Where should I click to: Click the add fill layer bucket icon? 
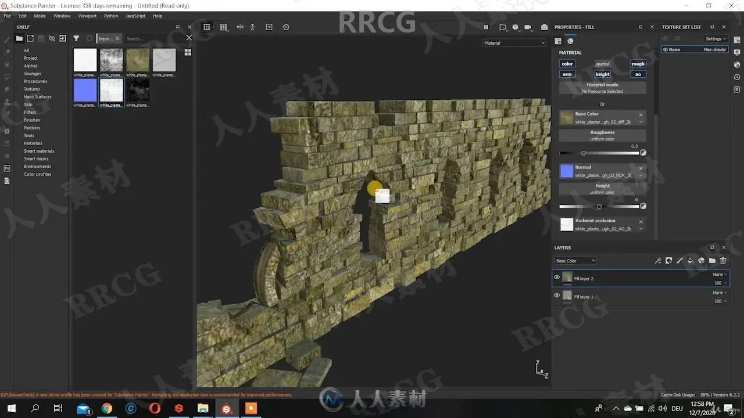691,261
